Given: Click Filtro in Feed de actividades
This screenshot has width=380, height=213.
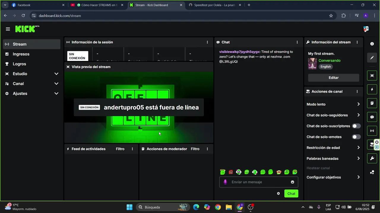Looking at the screenshot, I should point(120,149).
